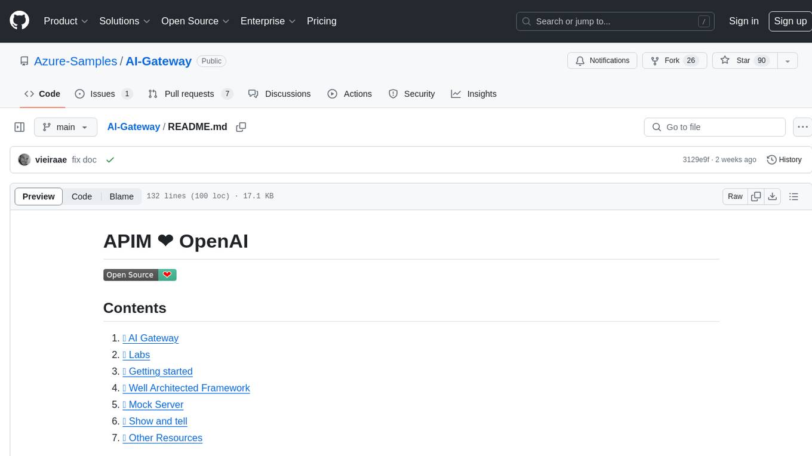Click AI-Gateway in the file breadcrumb
This screenshot has width=812, height=456.
pos(133,127)
